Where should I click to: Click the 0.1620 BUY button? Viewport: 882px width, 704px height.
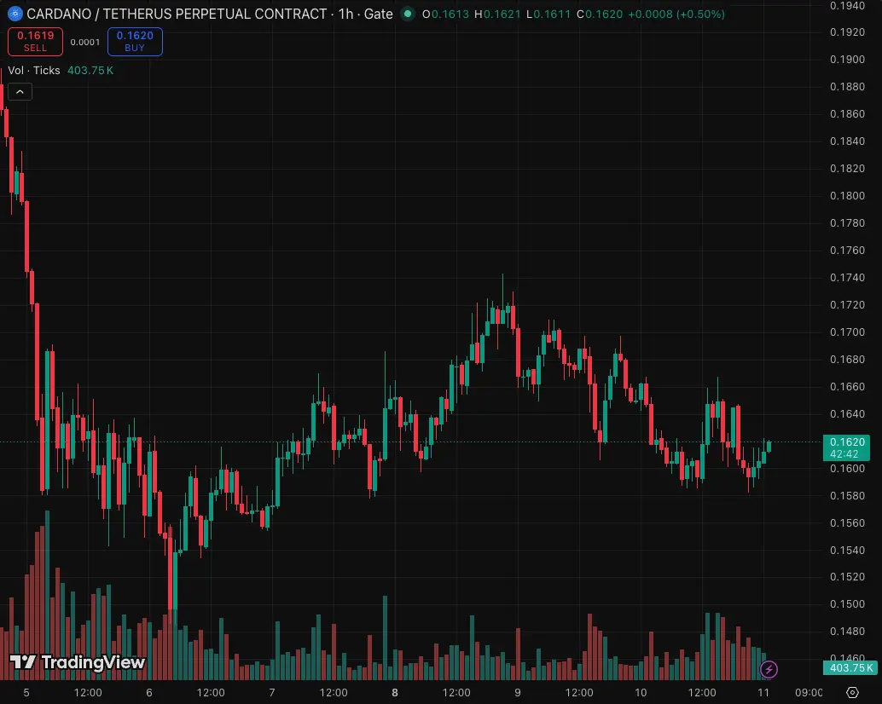pyautogui.click(x=135, y=41)
